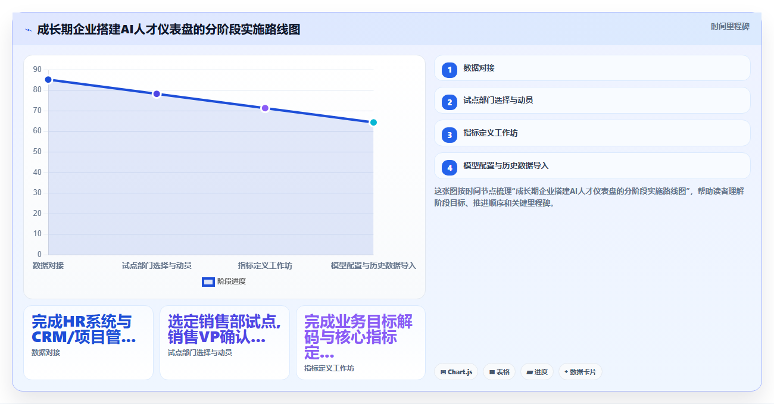Screen dimensions: 774x404
Task: Click the number 3 badge for 指标定义工作坊
Action: [x=450, y=135]
